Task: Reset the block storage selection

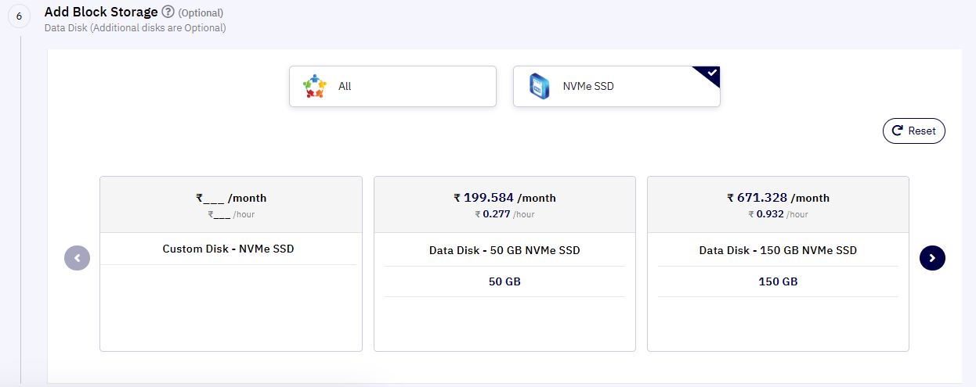Action: pos(914,131)
